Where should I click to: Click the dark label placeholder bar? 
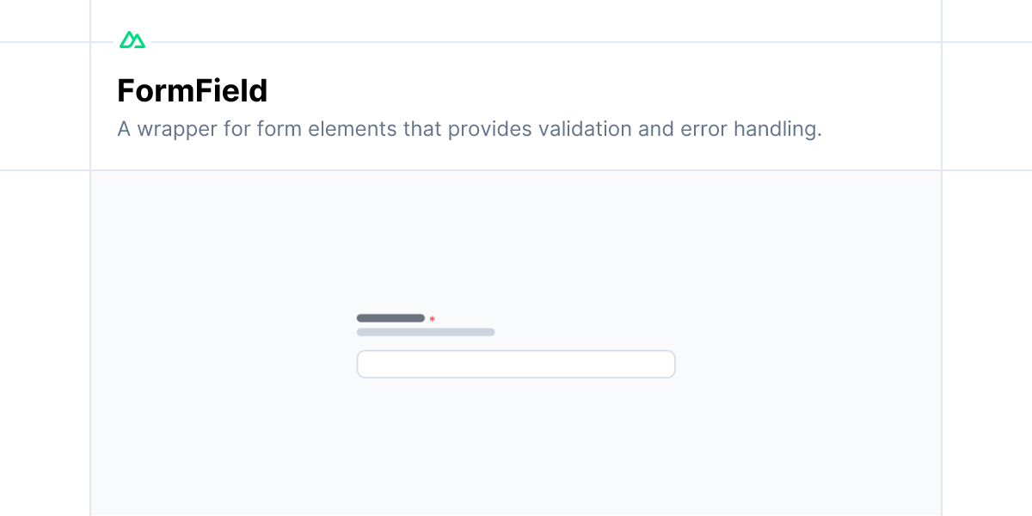click(x=390, y=318)
